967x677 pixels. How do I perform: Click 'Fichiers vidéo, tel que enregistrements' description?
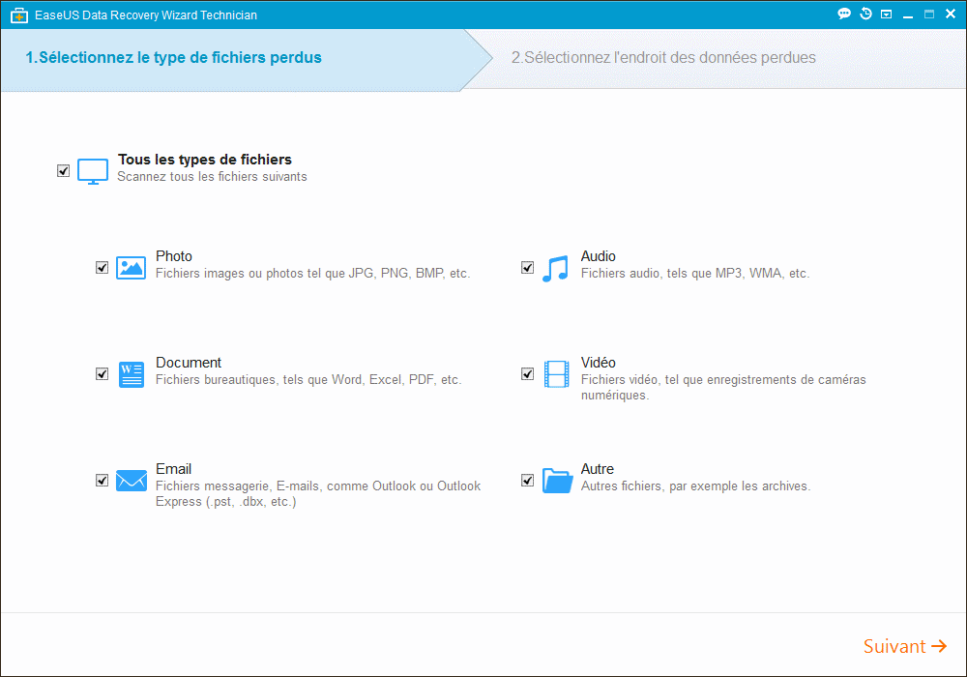[x=723, y=387]
